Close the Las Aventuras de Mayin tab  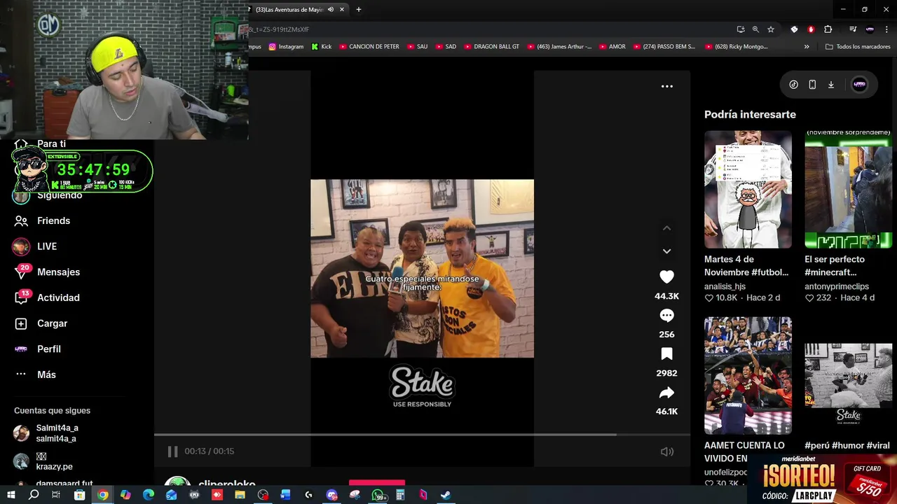point(342,10)
